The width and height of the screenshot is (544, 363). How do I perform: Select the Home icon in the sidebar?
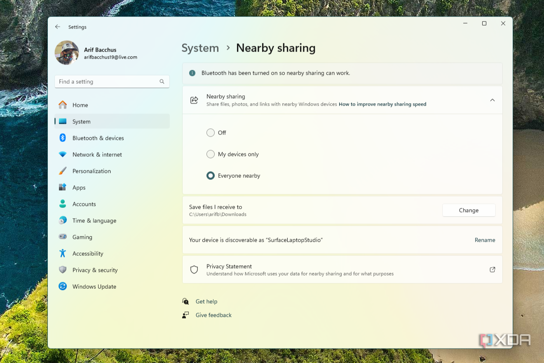coord(63,105)
